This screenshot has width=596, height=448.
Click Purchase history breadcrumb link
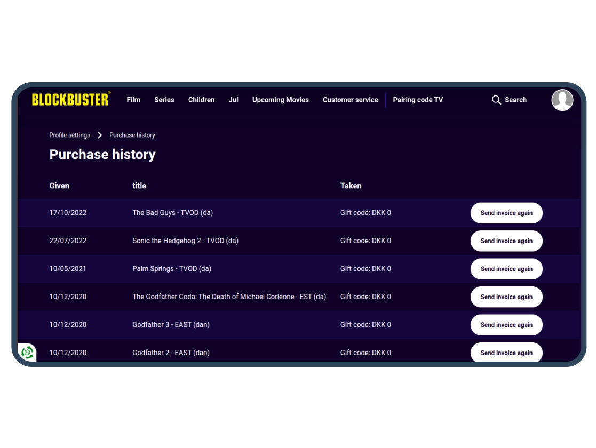tap(132, 135)
